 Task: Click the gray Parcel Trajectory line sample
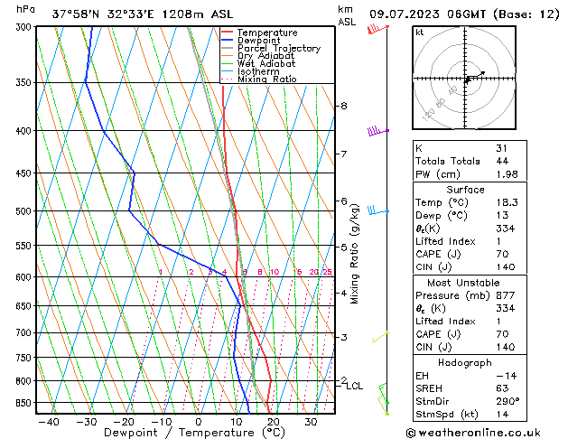coord(228,48)
